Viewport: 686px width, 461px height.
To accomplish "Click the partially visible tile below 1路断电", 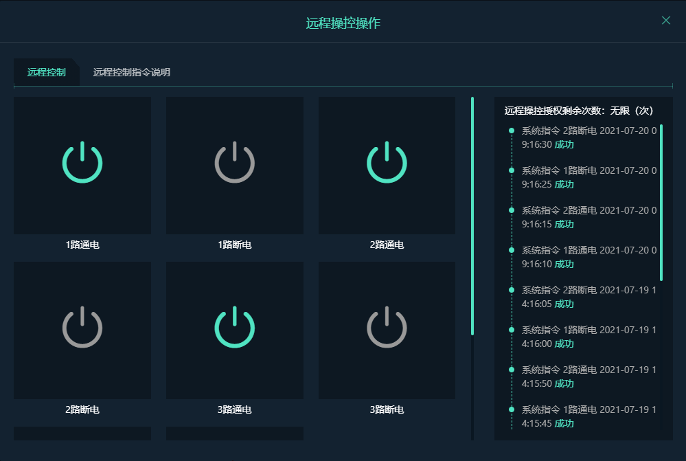I will point(234,434).
